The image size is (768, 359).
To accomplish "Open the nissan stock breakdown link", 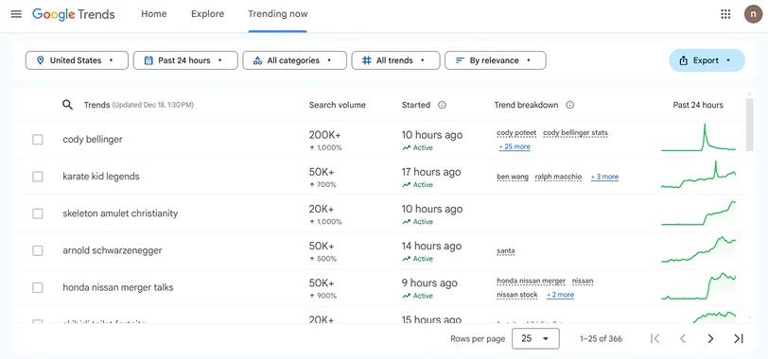I will click(x=517, y=295).
